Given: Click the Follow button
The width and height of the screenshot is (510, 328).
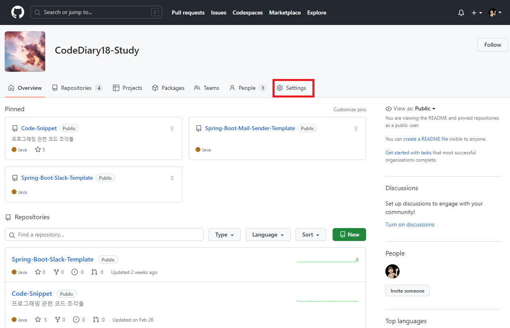Looking at the screenshot, I should 492,45.
